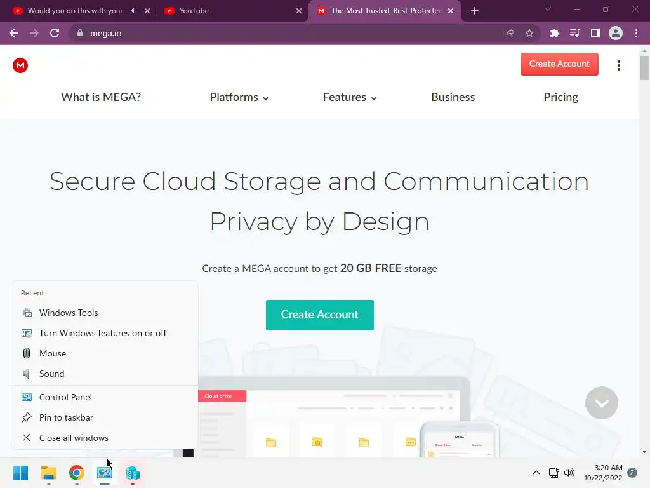Select 'Pin to taskbar' option

click(x=105, y=417)
